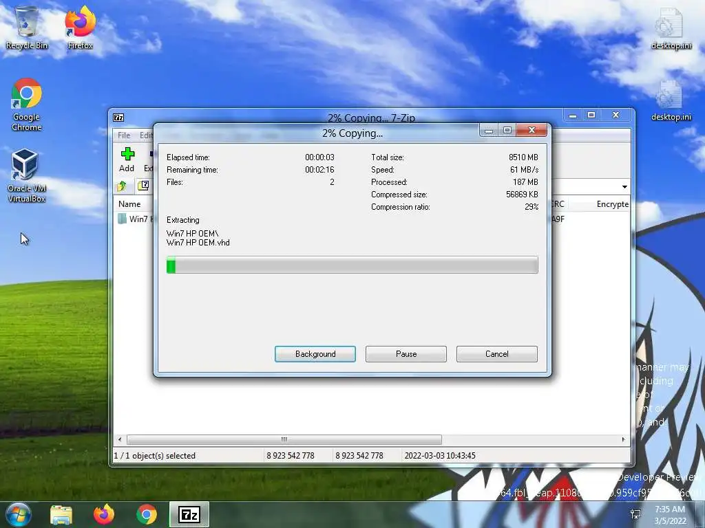705x528 pixels.
Task: Click the 8510 MB total size value
Action: pos(523,157)
